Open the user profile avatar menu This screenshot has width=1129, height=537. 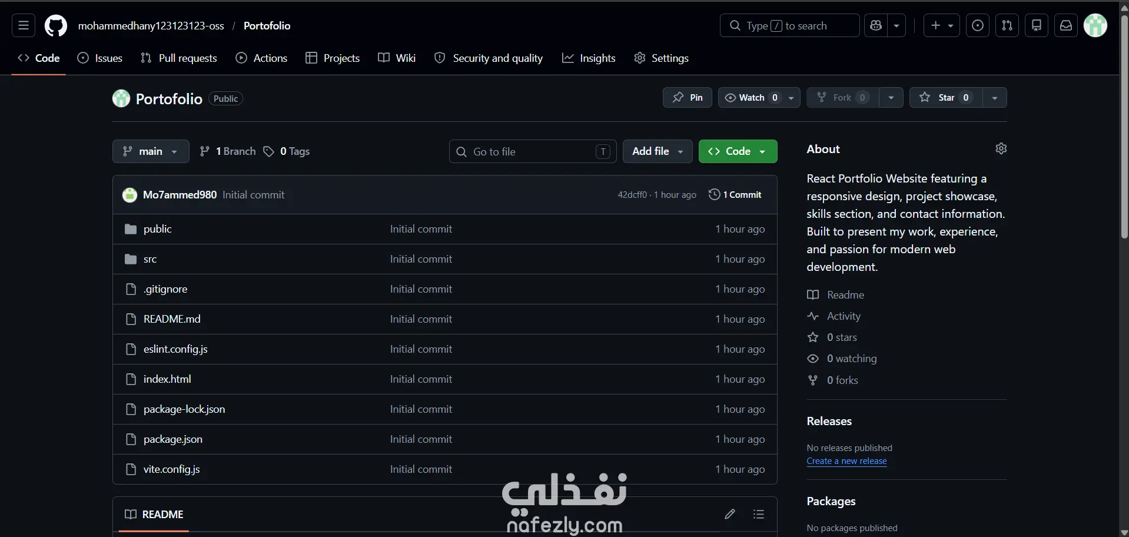pyautogui.click(x=1095, y=25)
